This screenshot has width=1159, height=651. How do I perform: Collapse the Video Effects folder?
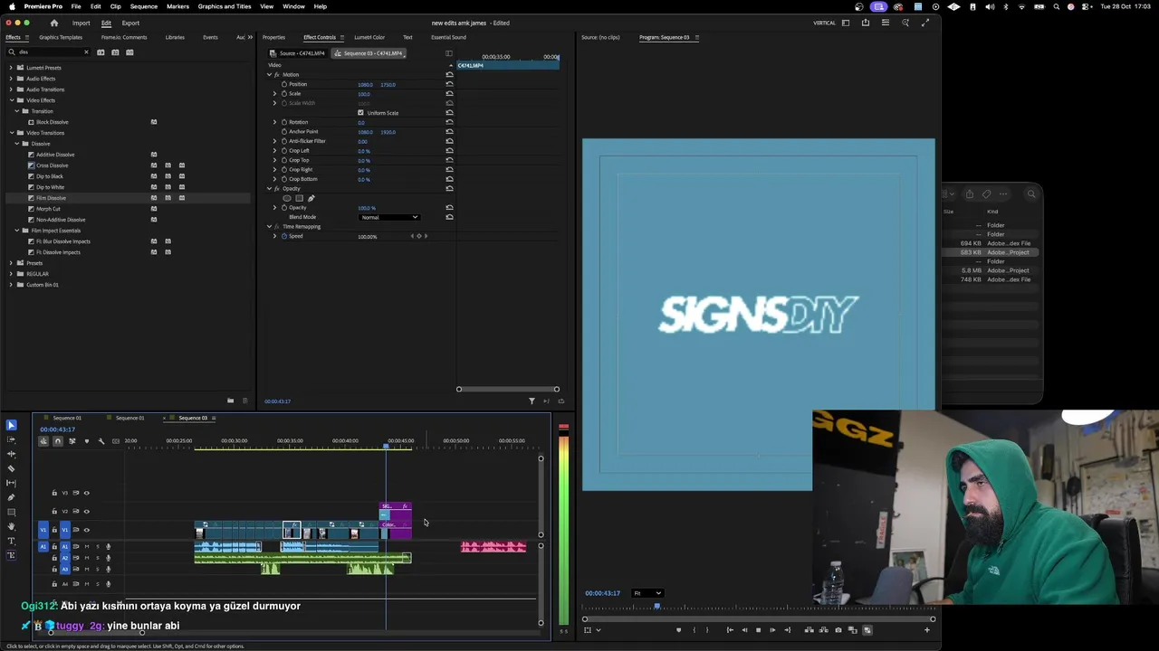(x=11, y=100)
